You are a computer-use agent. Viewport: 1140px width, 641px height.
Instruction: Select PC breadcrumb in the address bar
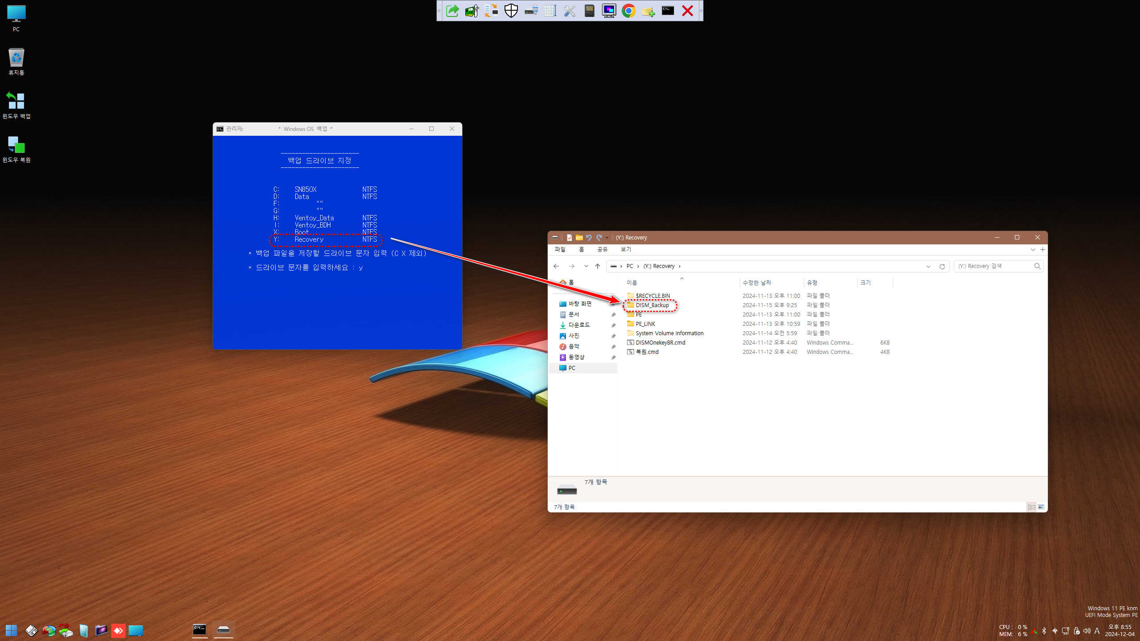point(630,266)
